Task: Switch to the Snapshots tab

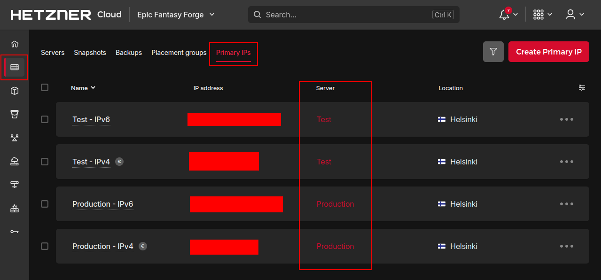Action: pos(90,53)
